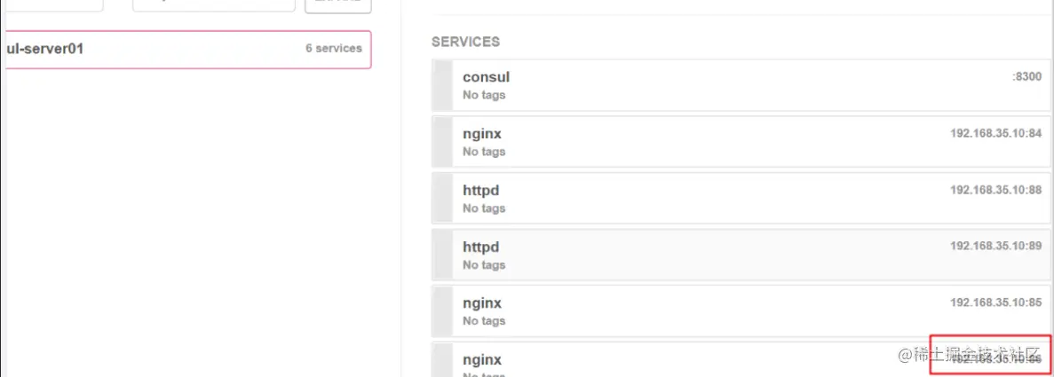
Task: Open nginx service at 192.168.35.10:84
Action: (x=741, y=141)
